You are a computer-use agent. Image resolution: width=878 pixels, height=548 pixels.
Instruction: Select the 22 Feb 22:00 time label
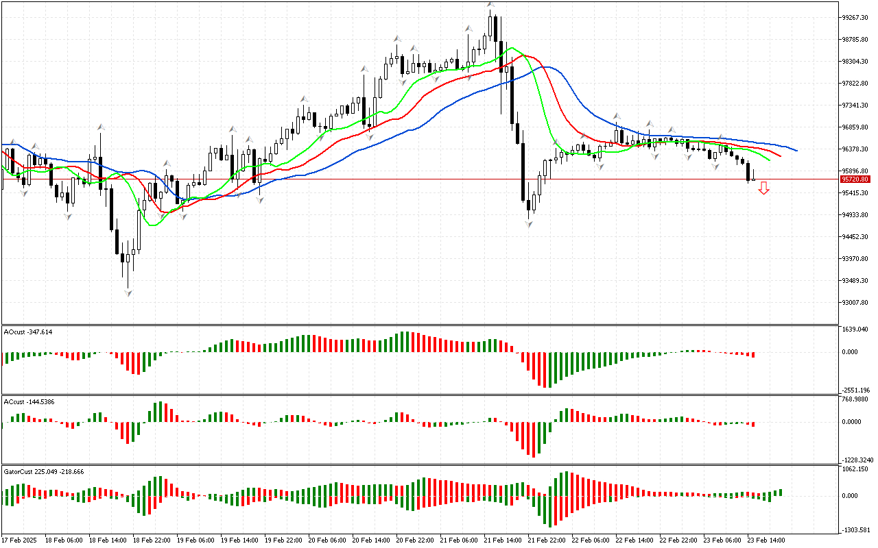[x=678, y=540]
